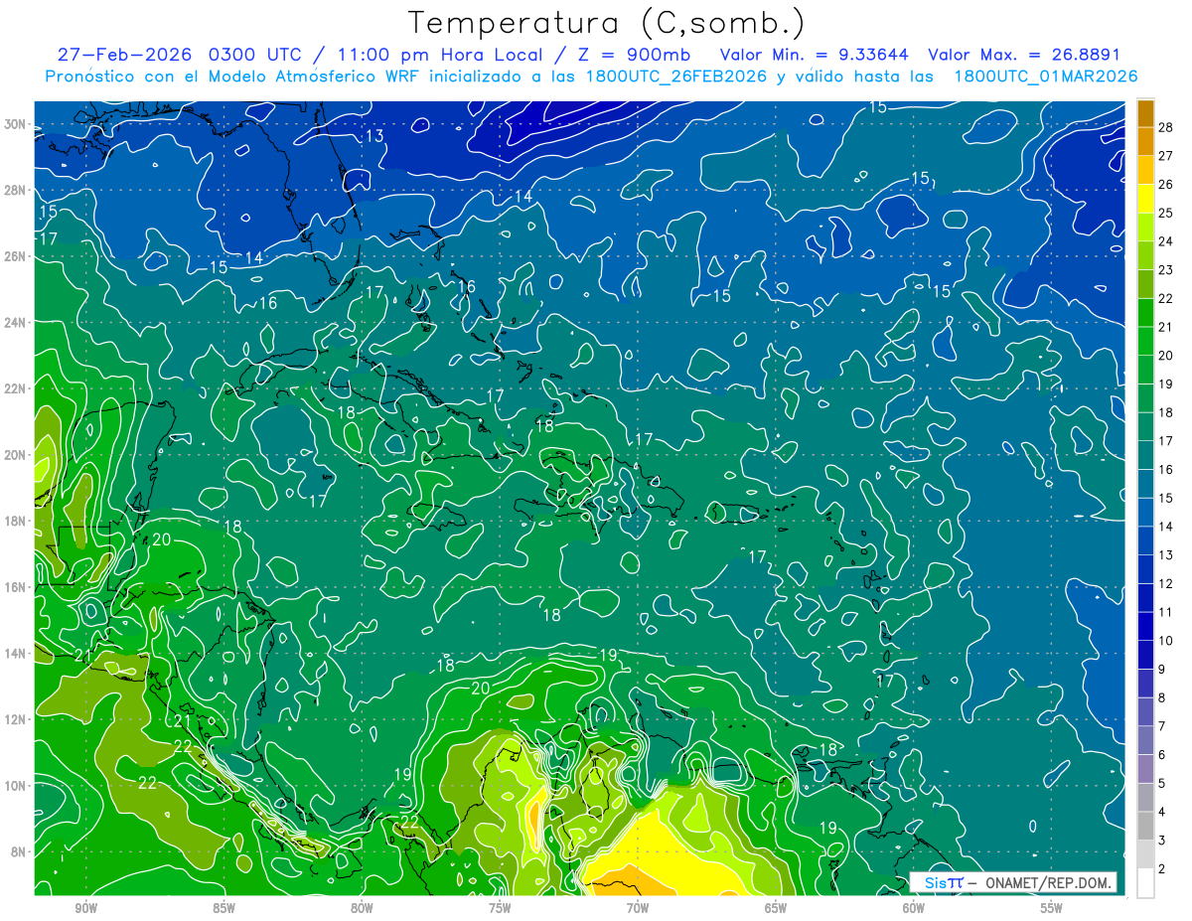This screenshot has width=1192, height=921.
Task: Click legend scale value 2
Action: coord(1162,869)
